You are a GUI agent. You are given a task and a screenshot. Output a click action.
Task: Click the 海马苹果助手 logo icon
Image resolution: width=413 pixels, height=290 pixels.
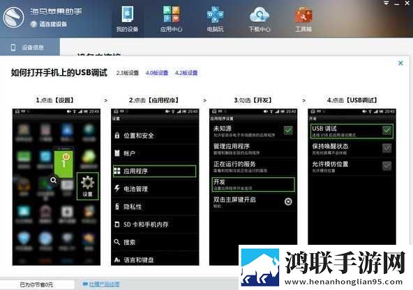coord(13,17)
